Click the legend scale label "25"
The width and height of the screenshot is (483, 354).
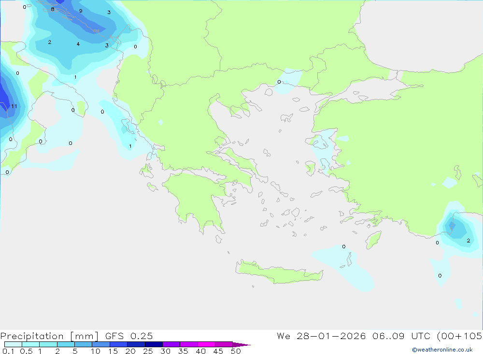coord(148,351)
